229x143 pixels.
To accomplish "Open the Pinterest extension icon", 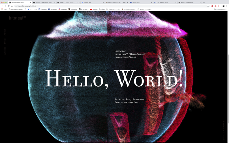I will 212,6.
